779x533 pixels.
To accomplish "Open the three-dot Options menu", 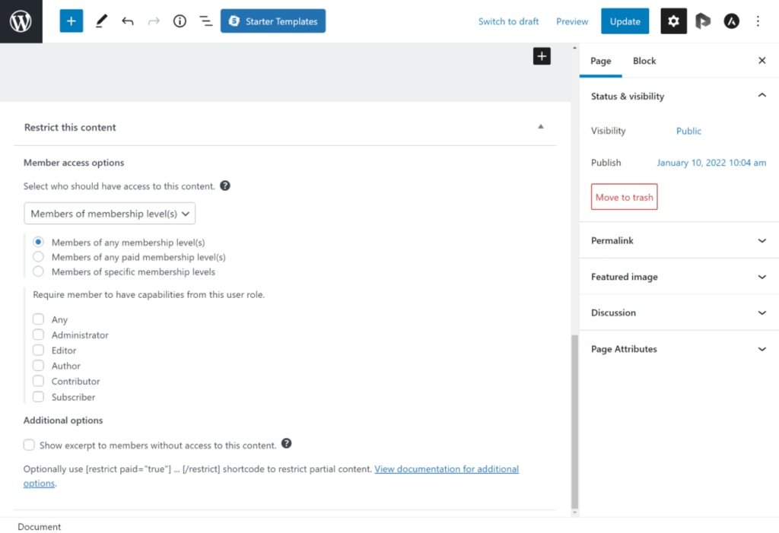I will coord(758,21).
